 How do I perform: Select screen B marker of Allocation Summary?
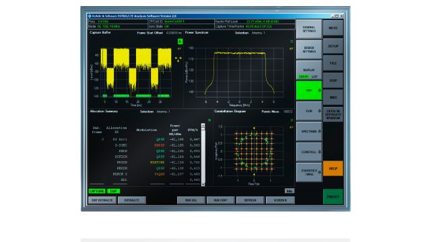tap(209, 120)
